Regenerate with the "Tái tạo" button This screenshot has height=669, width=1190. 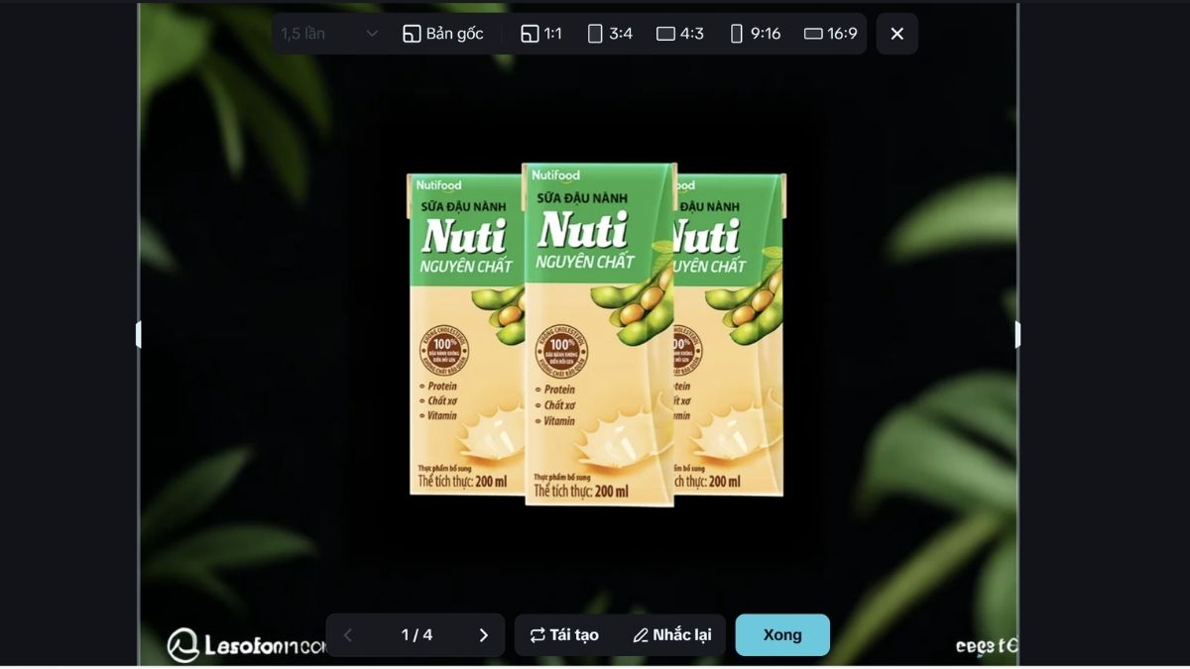tap(564, 635)
